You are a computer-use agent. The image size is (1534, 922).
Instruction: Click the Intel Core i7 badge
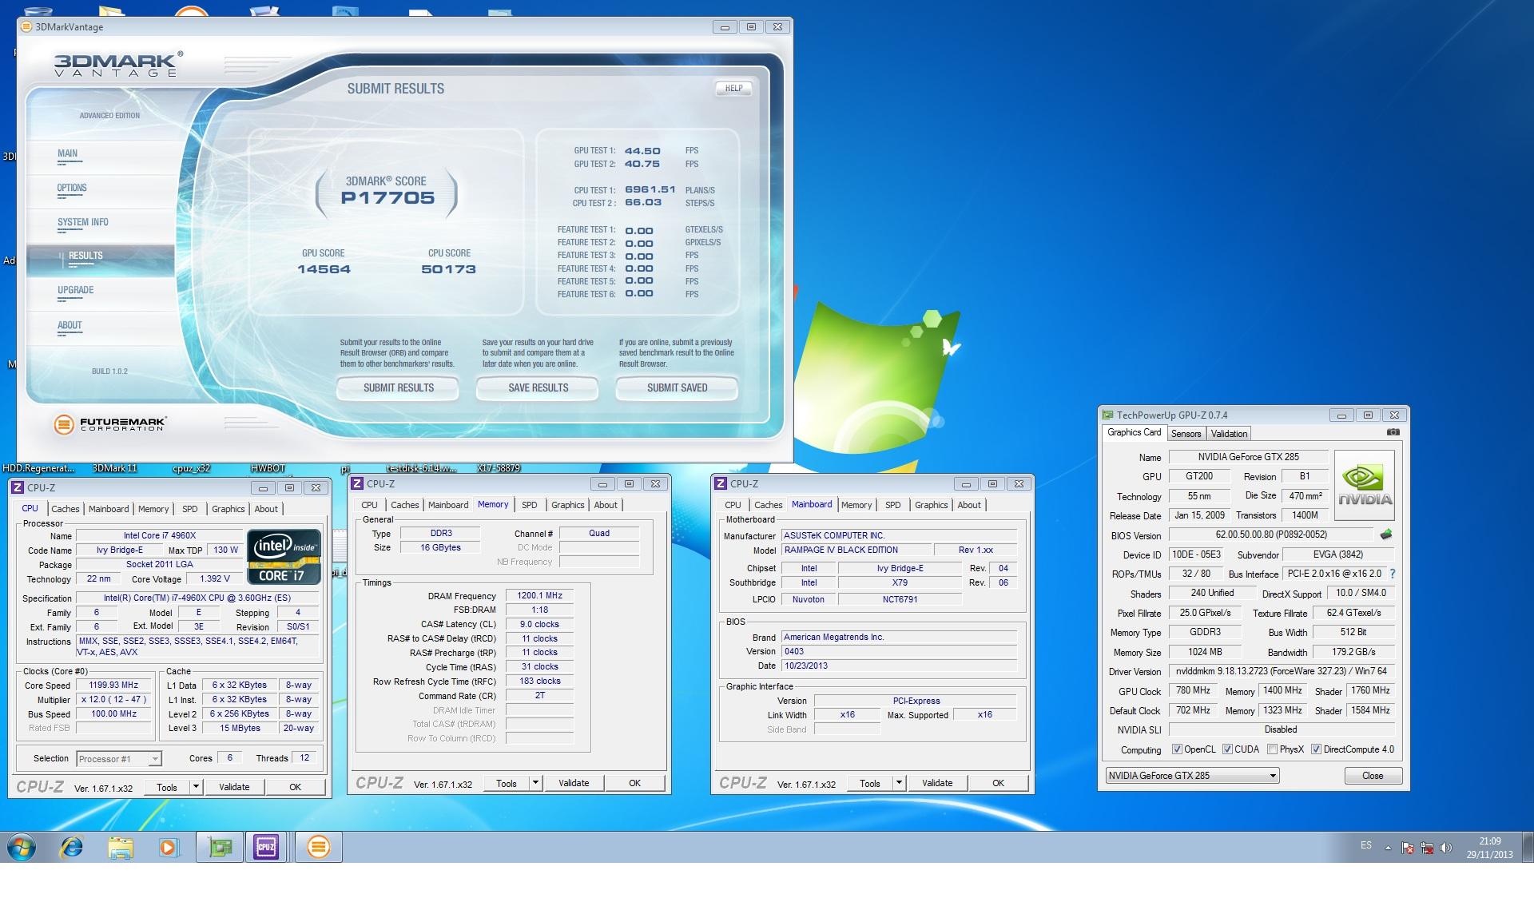pos(284,556)
